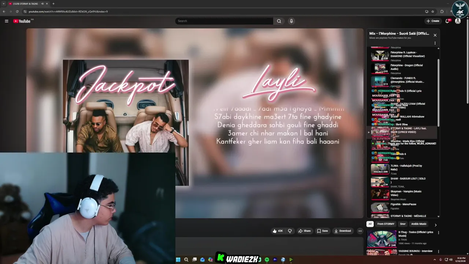The image size is (469, 264).
Task: Save the video to a playlist
Action: (322, 231)
